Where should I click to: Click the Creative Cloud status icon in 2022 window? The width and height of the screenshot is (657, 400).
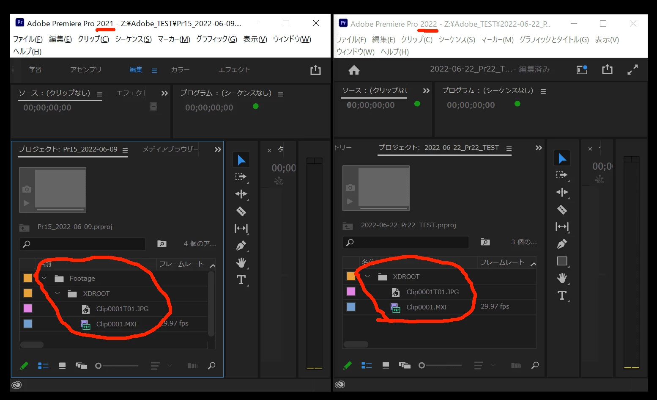[x=340, y=384]
